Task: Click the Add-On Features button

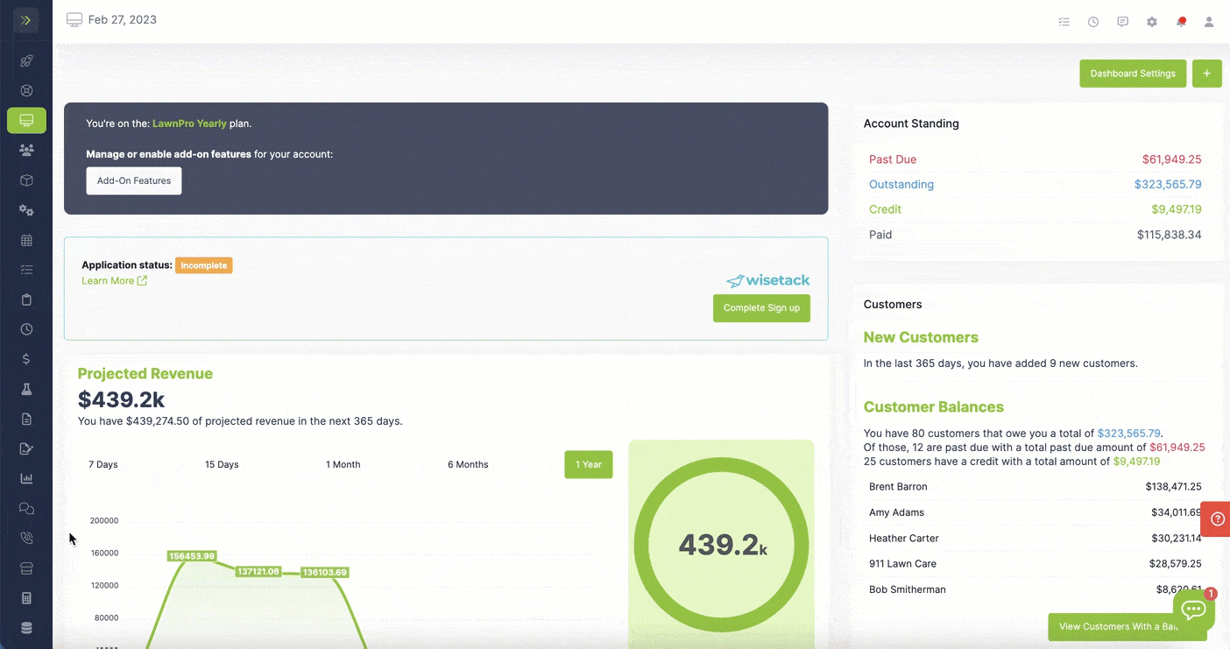Action: [134, 181]
